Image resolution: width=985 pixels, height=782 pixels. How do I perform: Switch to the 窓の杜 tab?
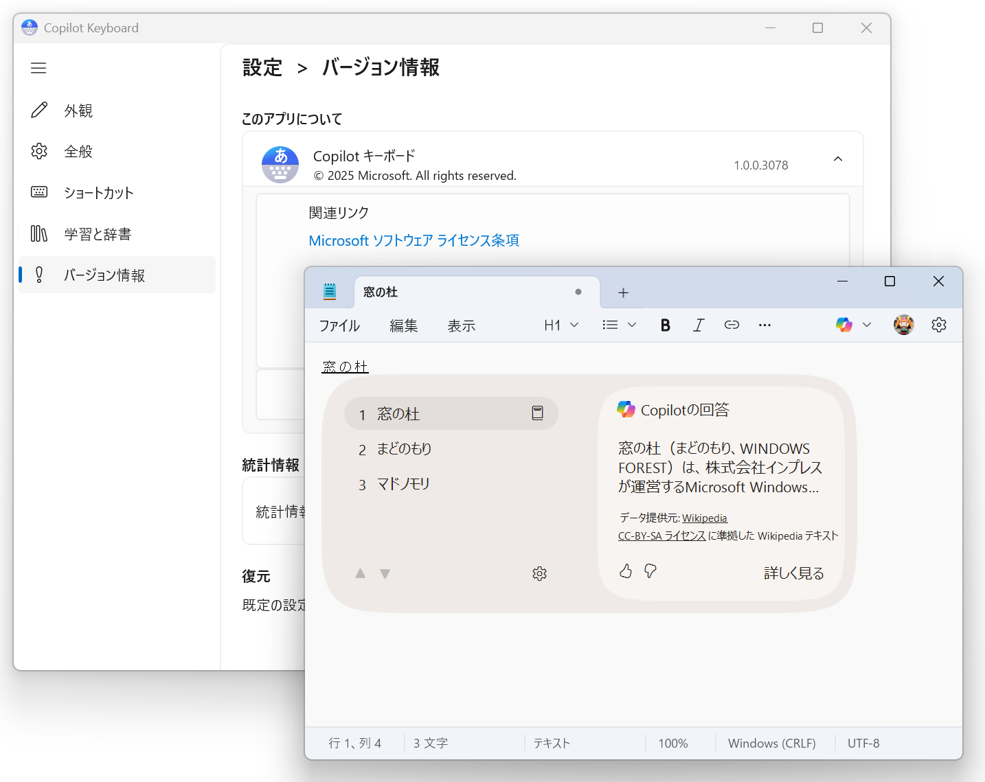(381, 292)
